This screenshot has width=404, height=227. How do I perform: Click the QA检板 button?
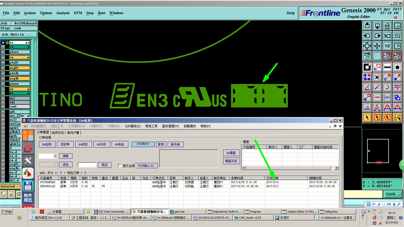coord(47,144)
